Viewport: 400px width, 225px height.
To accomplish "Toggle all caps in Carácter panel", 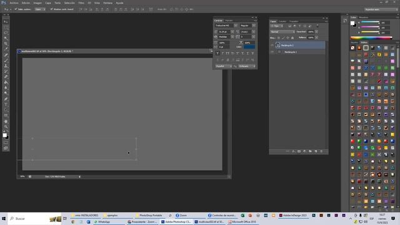I will coord(227,53).
